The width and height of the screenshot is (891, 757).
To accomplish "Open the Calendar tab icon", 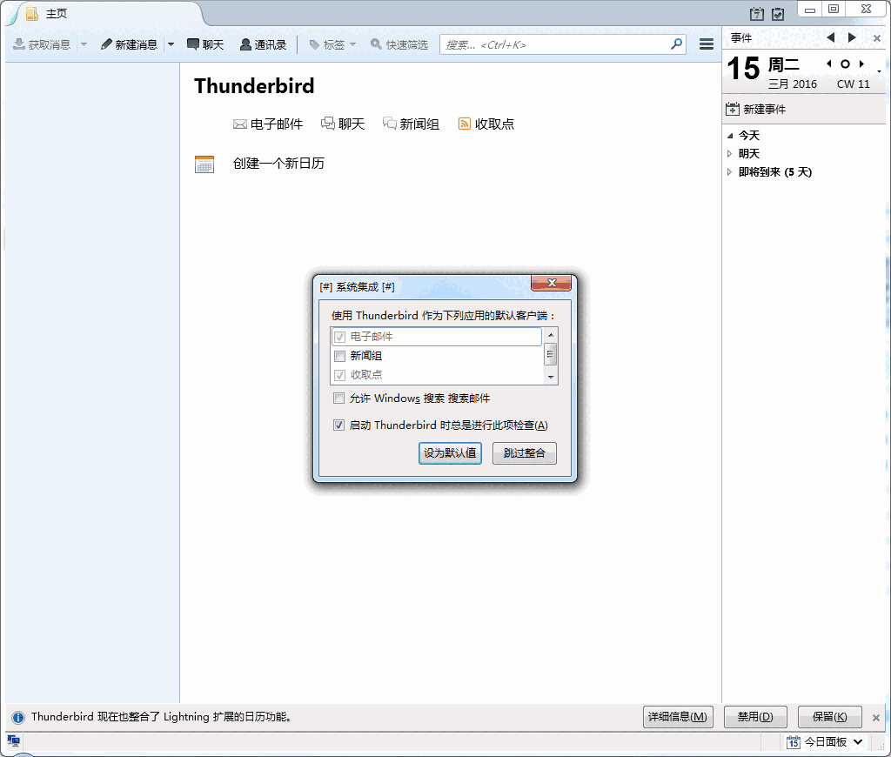I will pyautogui.click(x=756, y=14).
